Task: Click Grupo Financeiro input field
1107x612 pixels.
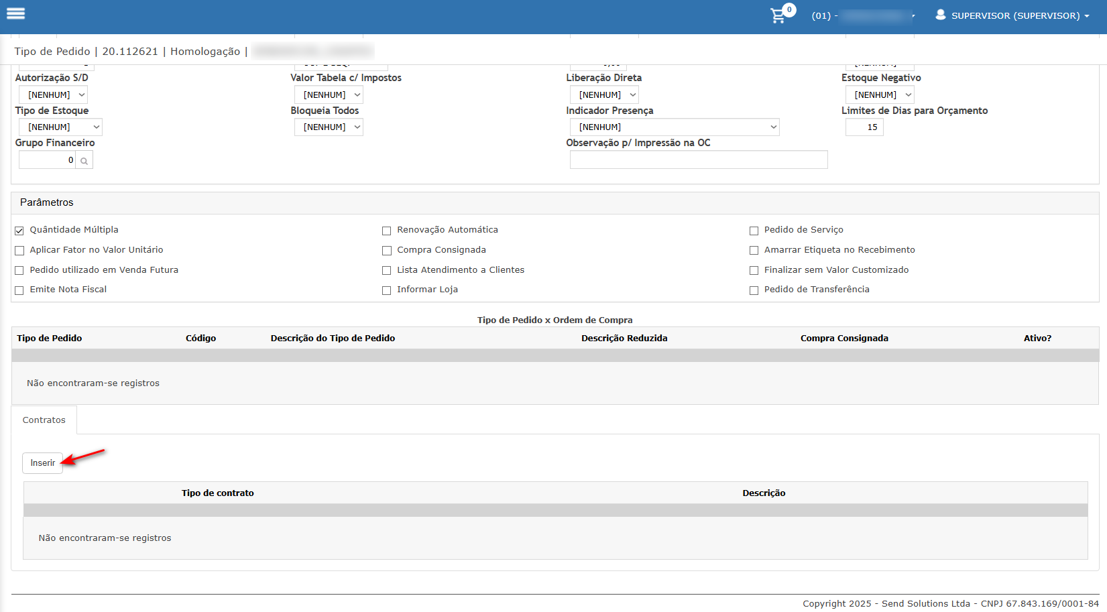Action: pos(47,160)
